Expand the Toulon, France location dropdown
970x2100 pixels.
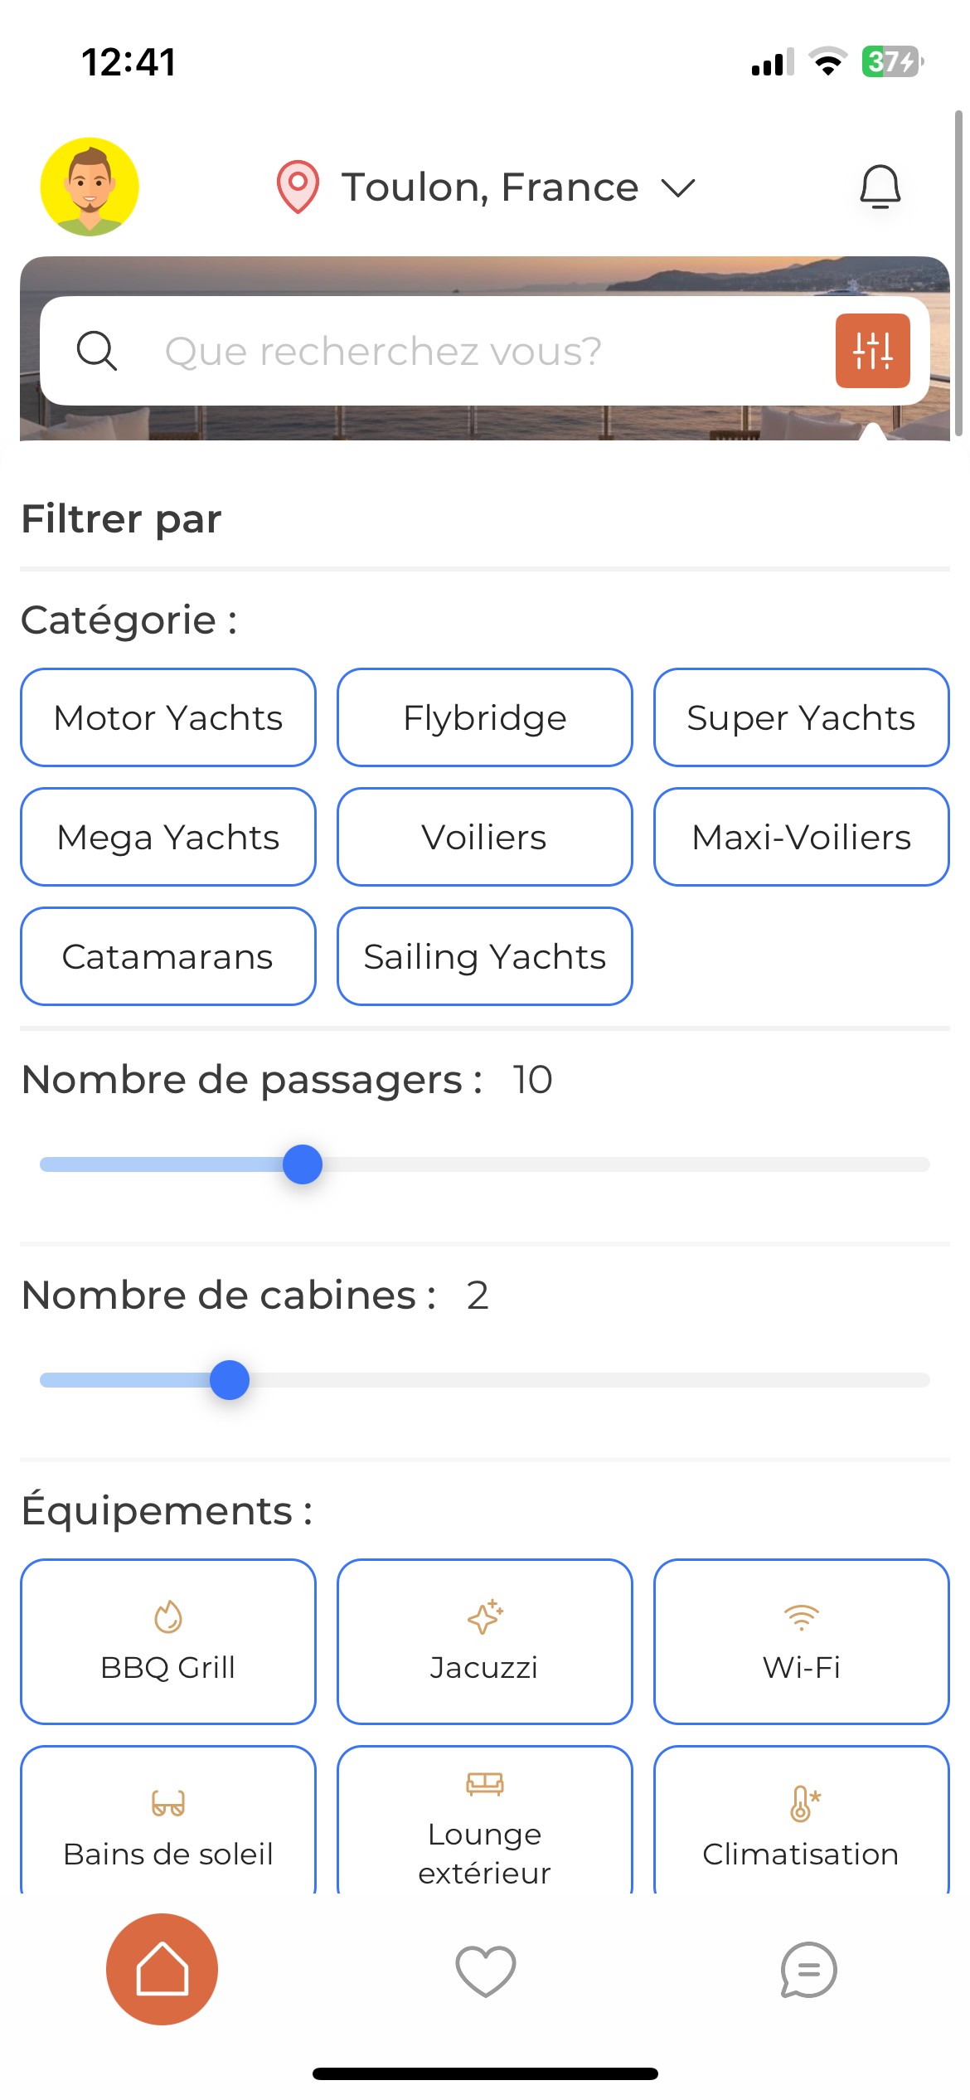pyautogui.click(x=678, y=188)
